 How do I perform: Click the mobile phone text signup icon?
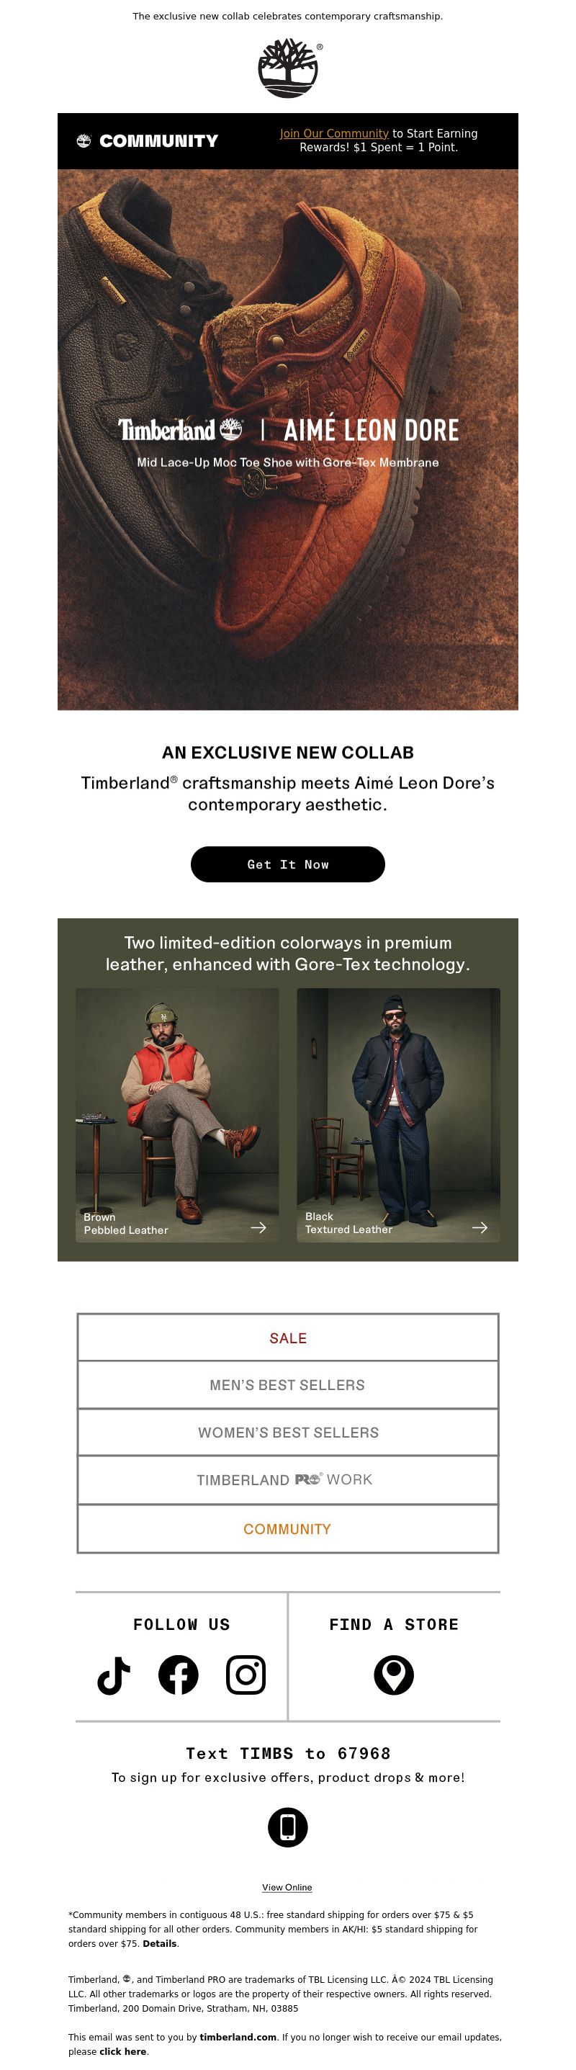(287, 1827)
